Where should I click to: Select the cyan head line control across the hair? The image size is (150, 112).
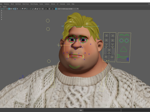pos(80,26)
